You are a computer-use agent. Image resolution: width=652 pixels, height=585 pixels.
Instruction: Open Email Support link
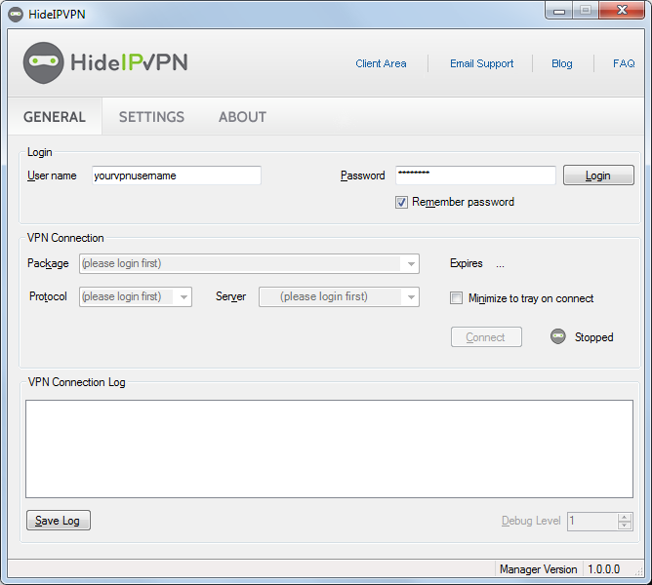tap(481, 63)
